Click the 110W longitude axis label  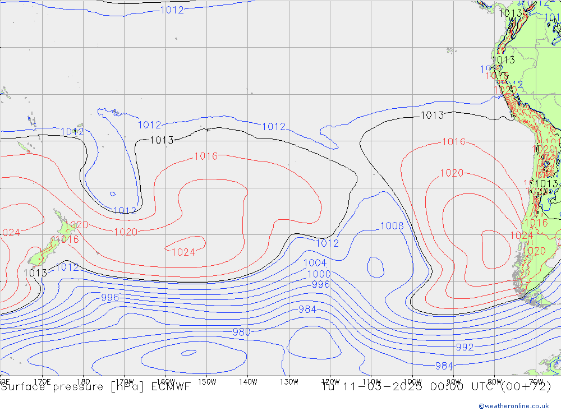click(x=371, y=382)
